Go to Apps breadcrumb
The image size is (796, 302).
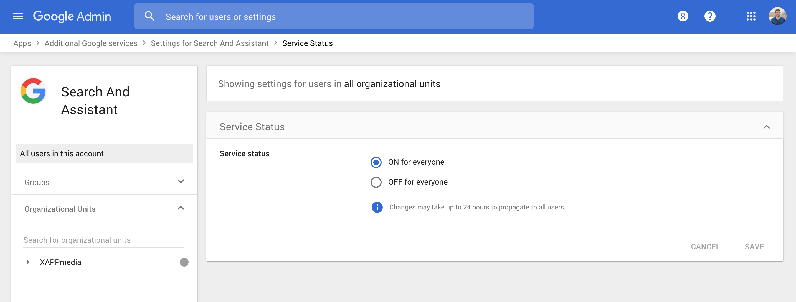[22, 43]
